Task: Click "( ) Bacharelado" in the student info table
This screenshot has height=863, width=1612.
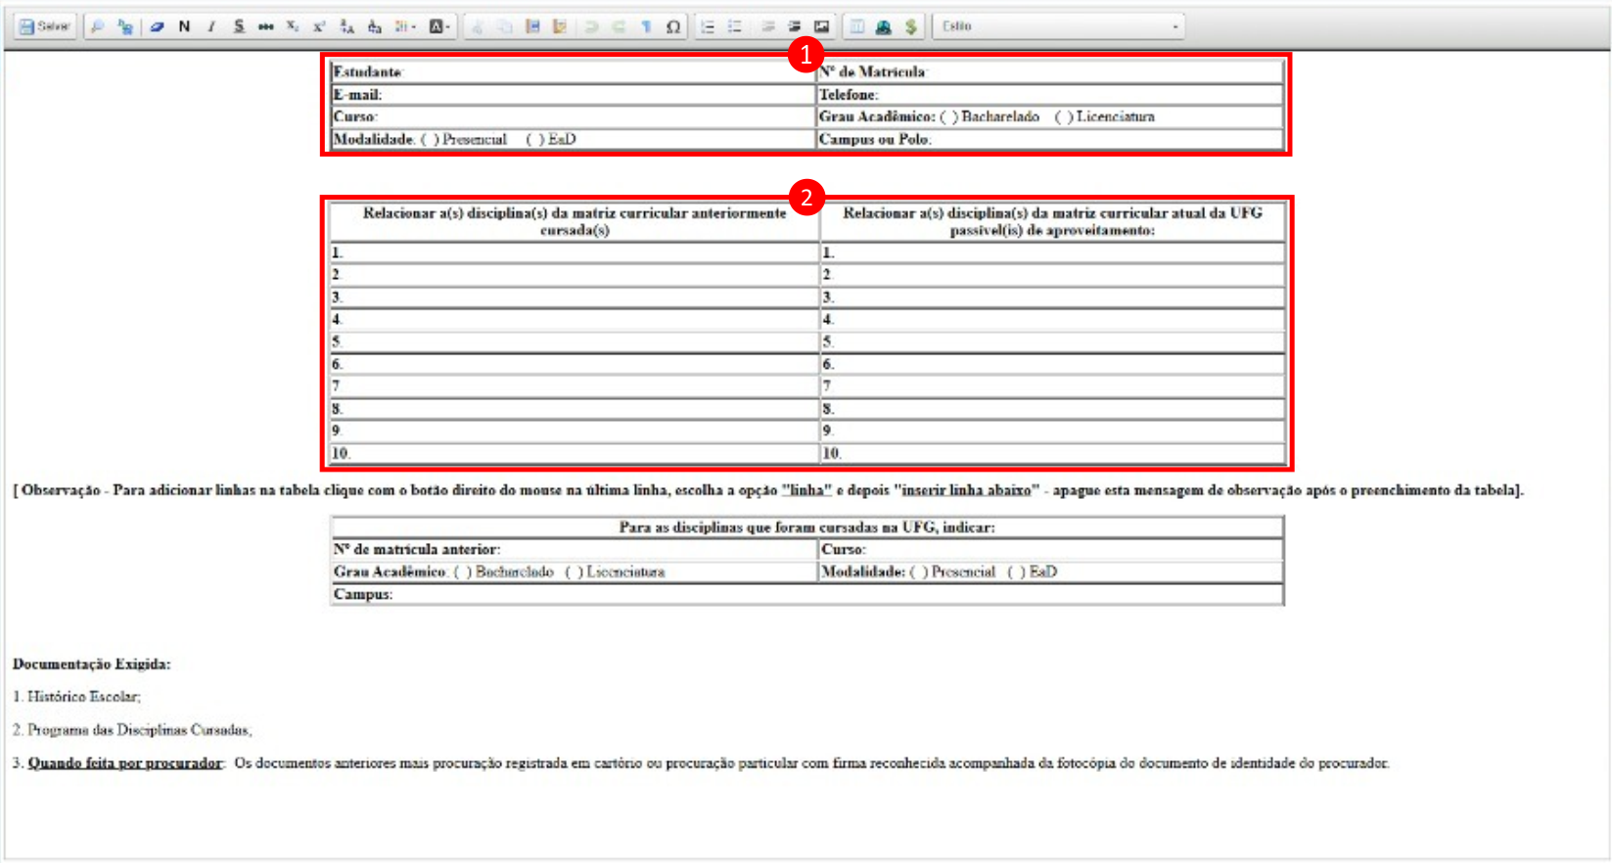Action: click(x=990, y=116)
